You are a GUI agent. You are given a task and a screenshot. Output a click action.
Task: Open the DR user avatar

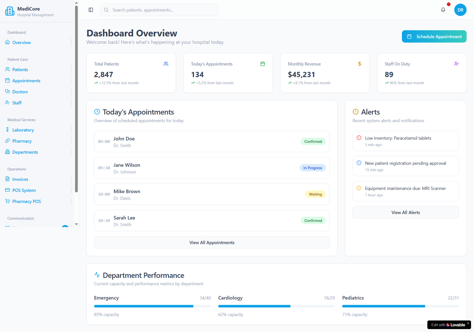click(460, 10)
